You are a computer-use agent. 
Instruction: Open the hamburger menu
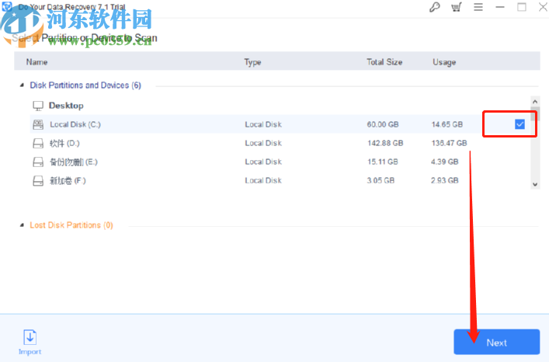[x=478, y=7]
